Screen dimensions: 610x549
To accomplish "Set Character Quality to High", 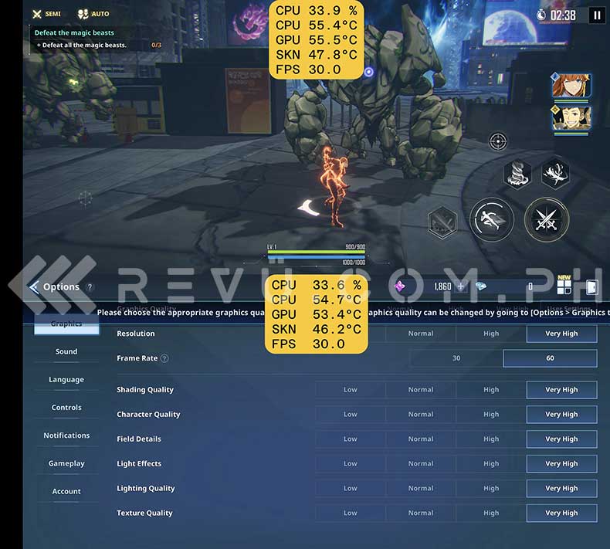I will [x=491, y=415].
